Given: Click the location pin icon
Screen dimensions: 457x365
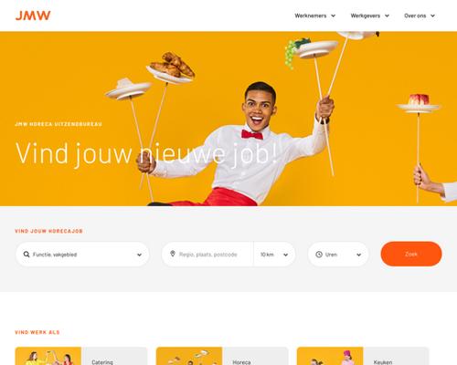Looking at the screenshot, I should [173, 254].
